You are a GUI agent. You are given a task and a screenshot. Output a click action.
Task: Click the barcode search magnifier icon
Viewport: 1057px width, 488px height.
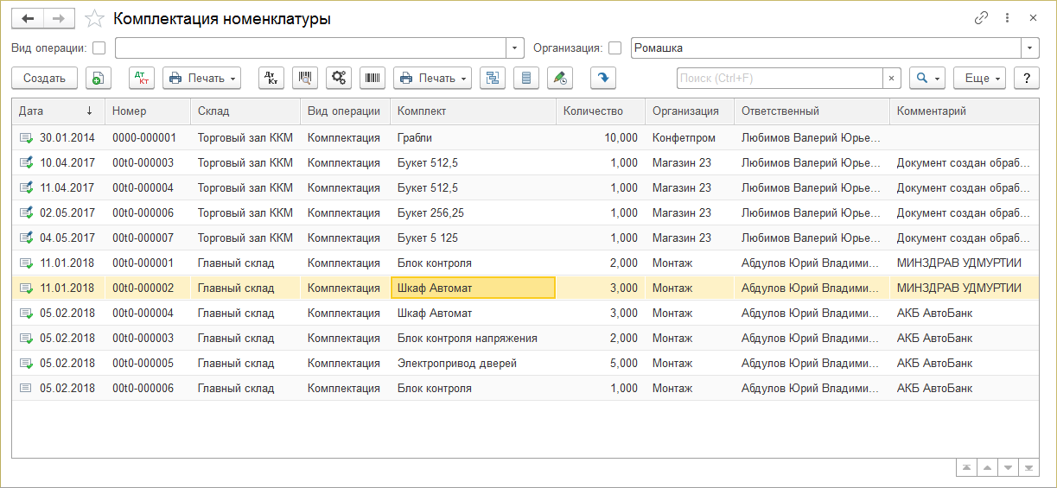305,78
